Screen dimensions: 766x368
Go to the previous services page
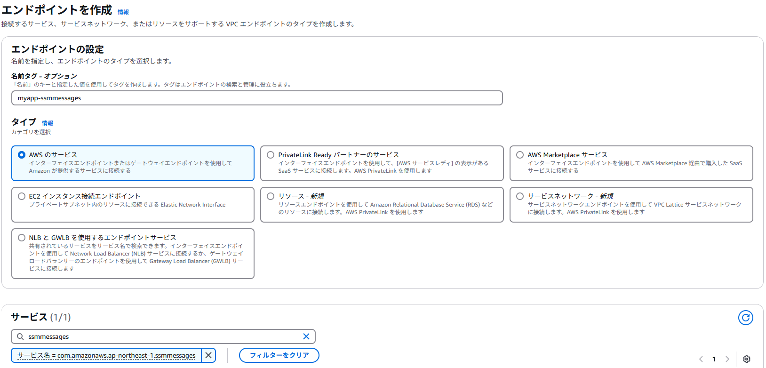click(701, 359)
